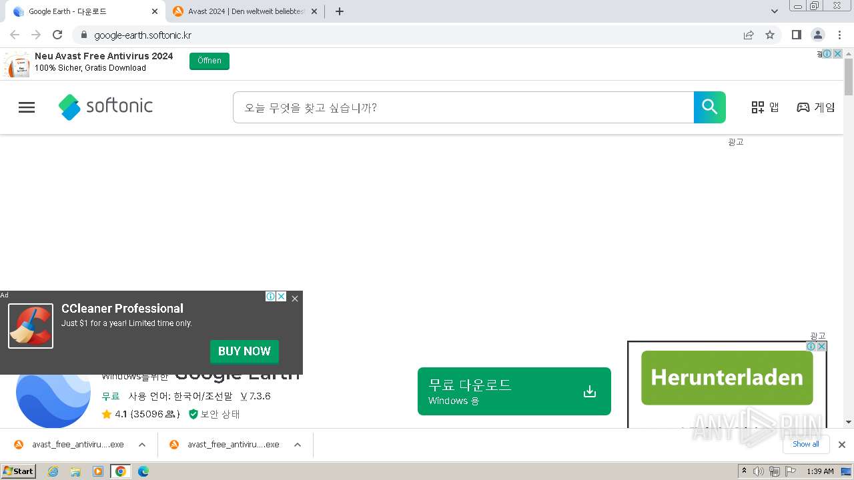This screenshot has height=480, width=854.
Task: Open Chrome three-dot menu
Action: [839, 35]
